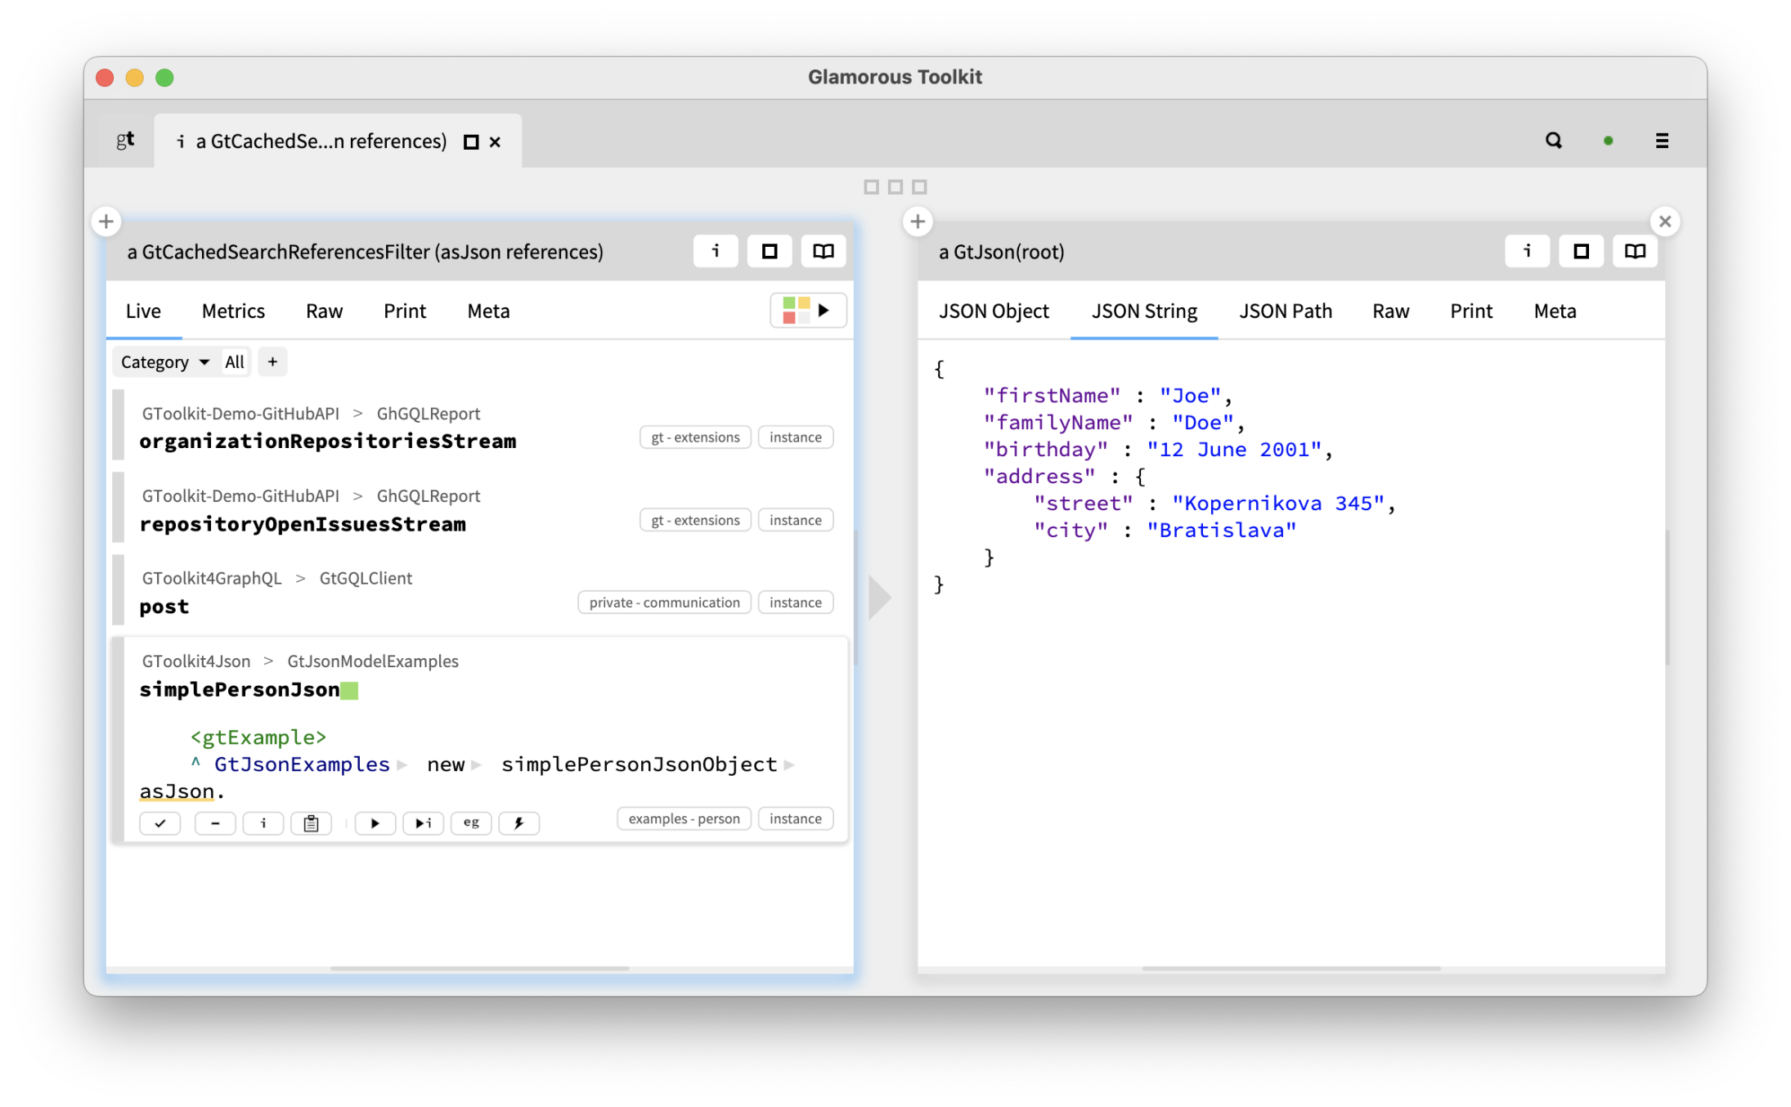Expand the GtJsonExamples inline arrow
The height and width of the screenshot is (1107, 1791).
click(x=402, y=766)
